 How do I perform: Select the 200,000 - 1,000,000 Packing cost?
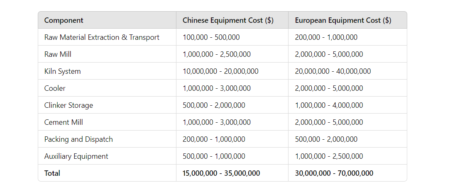tap(214, 139)
